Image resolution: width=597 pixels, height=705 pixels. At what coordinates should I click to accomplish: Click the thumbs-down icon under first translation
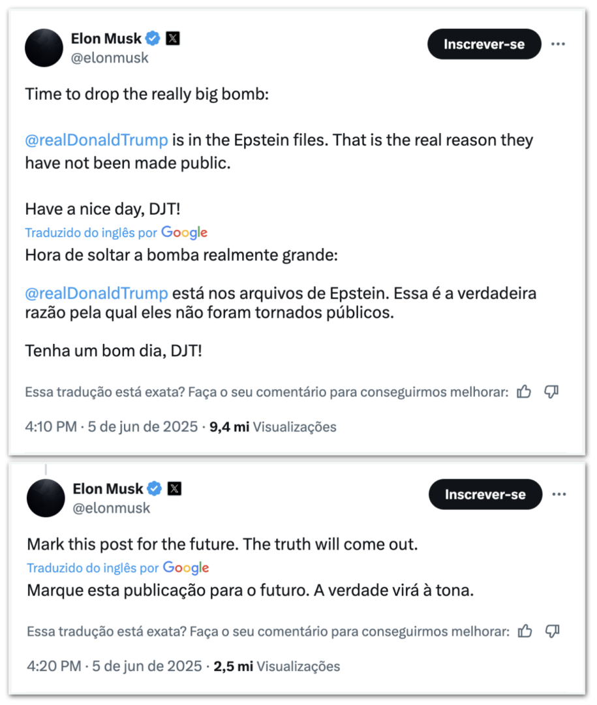[552, 392]
